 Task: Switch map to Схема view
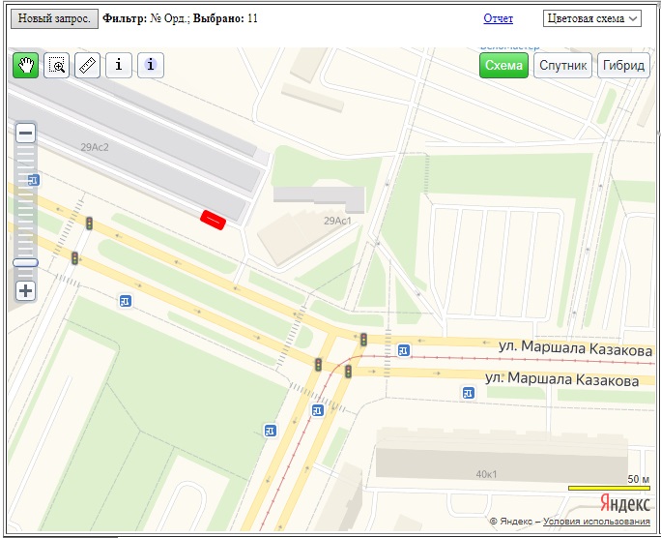pos(503,65)
